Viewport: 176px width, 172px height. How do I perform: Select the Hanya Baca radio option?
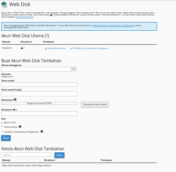point(2,127)
